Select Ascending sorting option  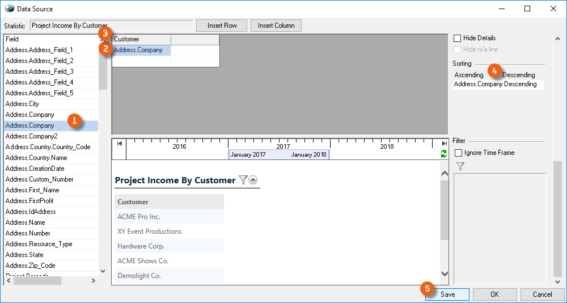point(469,75)
